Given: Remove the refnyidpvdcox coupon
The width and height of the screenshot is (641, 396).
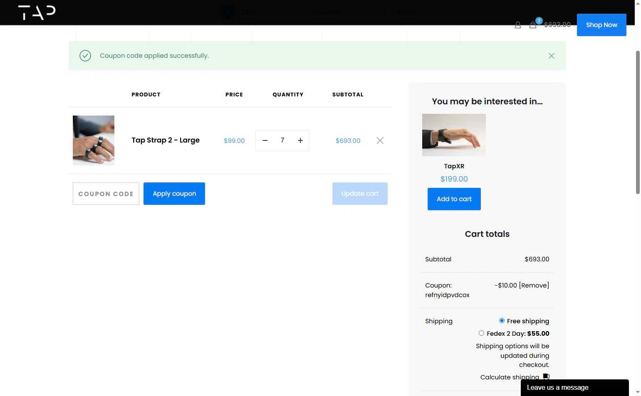Looking at the screenshot, I should (x=534, y=285).
